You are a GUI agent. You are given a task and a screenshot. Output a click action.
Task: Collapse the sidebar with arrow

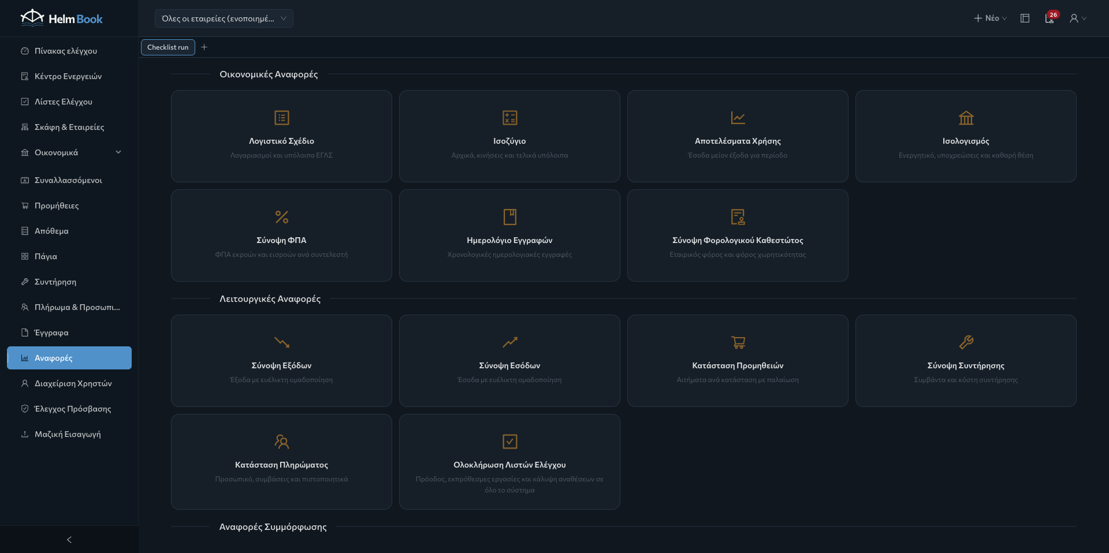[69, 540]
